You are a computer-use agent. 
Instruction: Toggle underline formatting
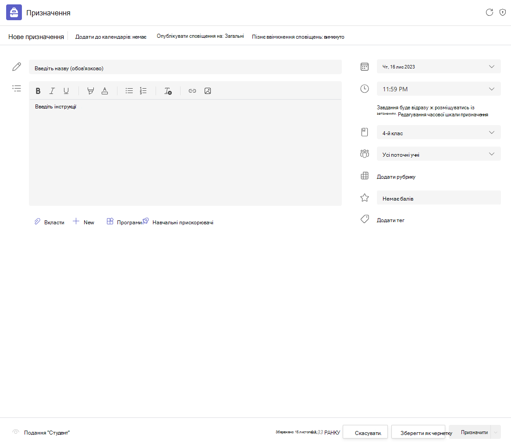pyautogui.click(x=66, y=91)
